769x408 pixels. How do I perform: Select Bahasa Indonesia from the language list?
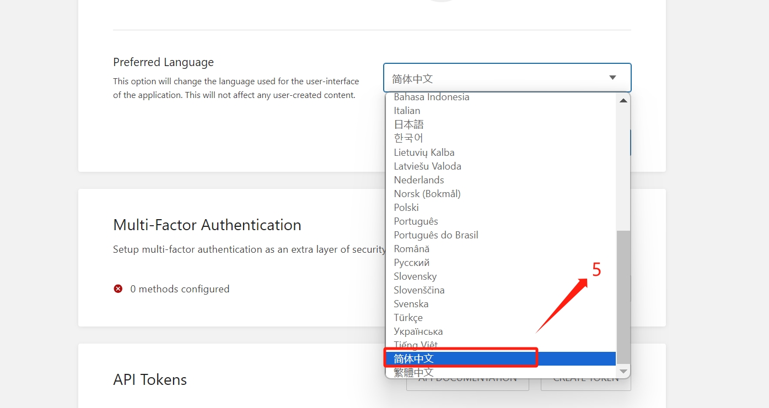[x=501, y=97]
